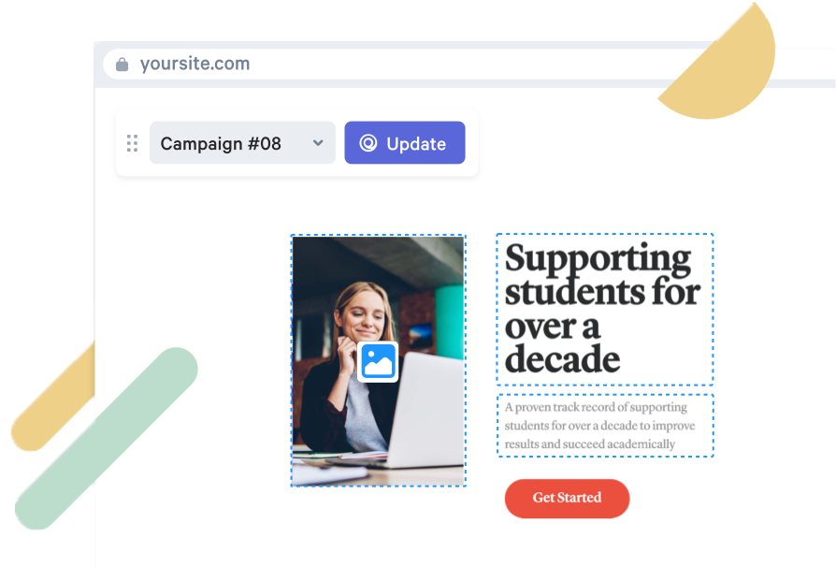Select the Supporting students headline block
Viewport: 836px width, 567px height.
point(605,310)
